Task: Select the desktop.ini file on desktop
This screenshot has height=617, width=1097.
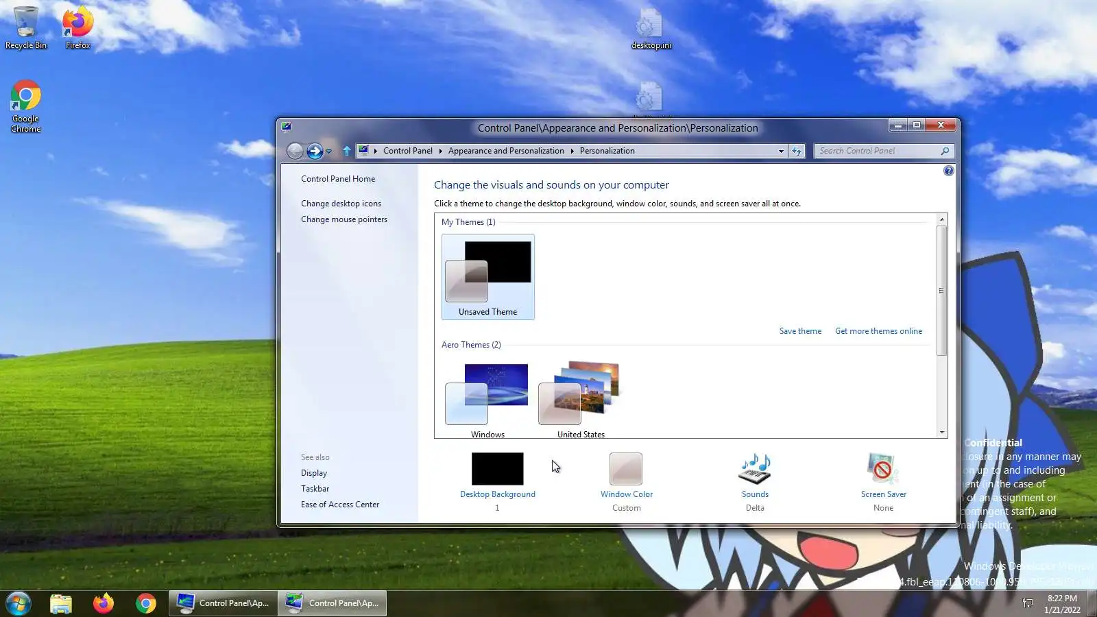Action: (x=651, y=29)
